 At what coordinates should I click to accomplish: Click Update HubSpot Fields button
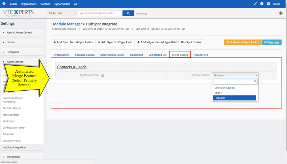click(242, 42)
